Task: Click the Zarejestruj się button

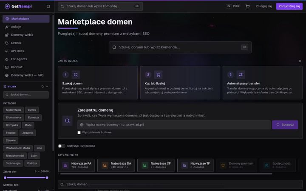Action: (x=289, y=6)
